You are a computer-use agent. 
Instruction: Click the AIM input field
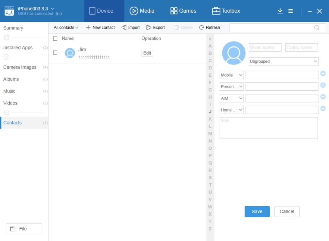coord(282,99)
